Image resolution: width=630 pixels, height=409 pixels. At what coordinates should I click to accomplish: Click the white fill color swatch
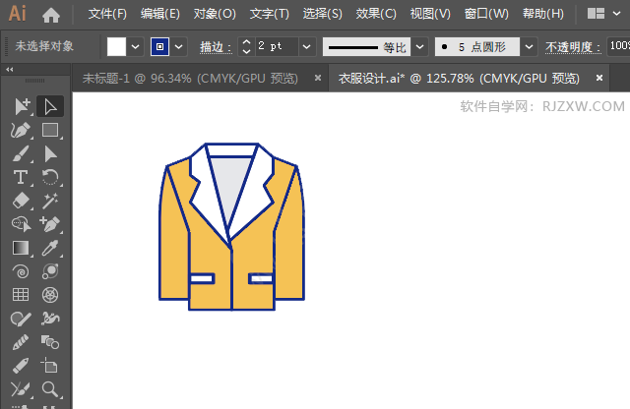(x=117, y=46)
